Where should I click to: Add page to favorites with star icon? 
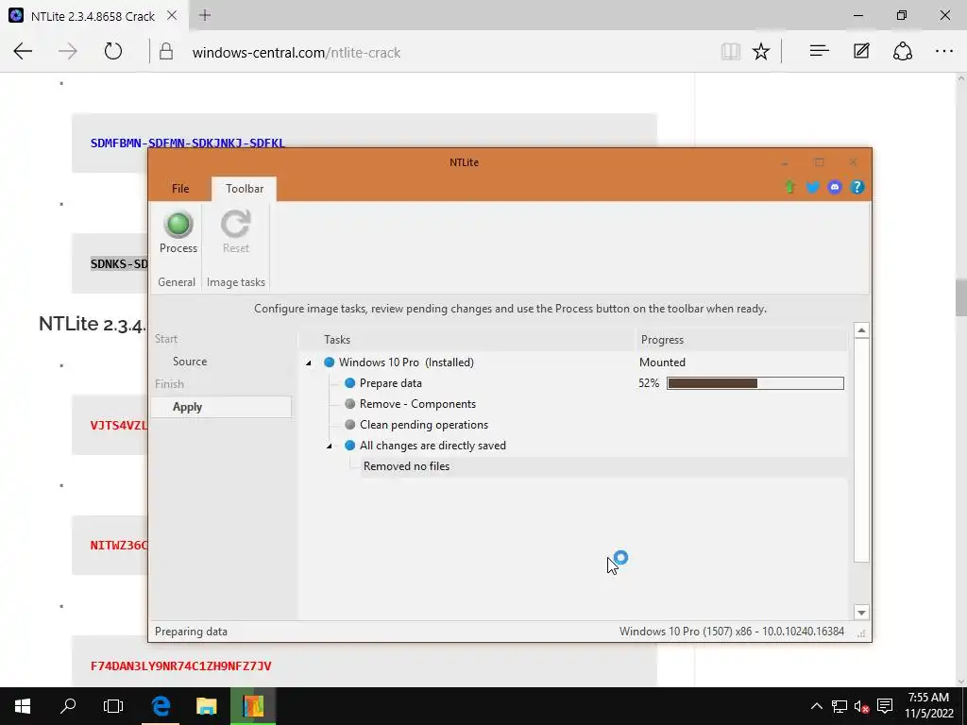(761, 52)
